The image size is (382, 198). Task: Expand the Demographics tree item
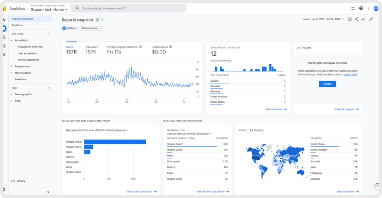11,95
